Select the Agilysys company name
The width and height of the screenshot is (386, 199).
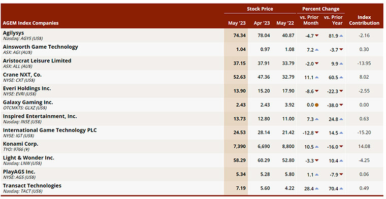[x=14, y=33]
